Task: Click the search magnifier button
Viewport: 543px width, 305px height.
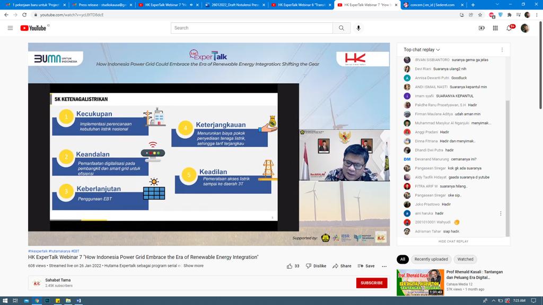Action: pyautogui.click(x=341, y=28)
